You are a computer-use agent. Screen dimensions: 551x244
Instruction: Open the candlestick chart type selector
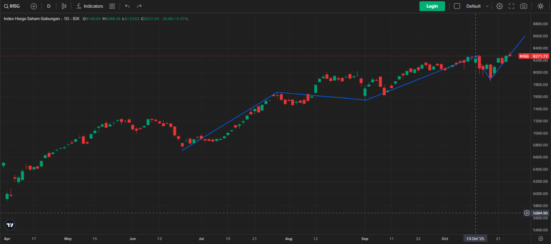click(x=64, y=6)
